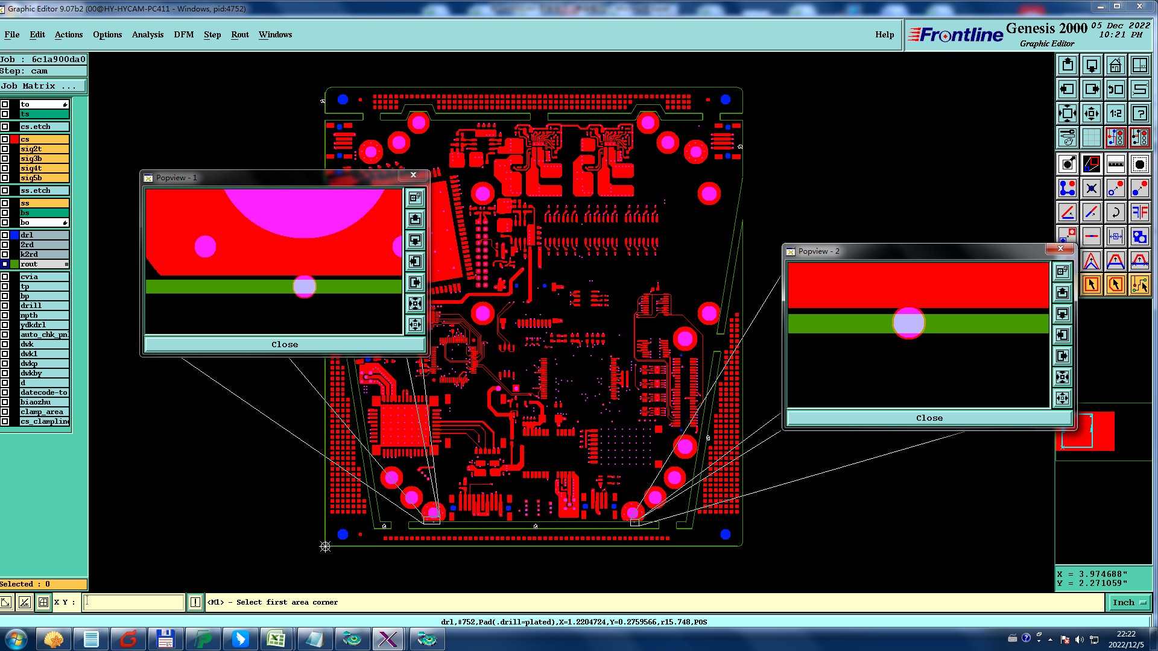The image size is (1158, 651).
Task: Enable checkbox for layer ss.etch
Action: tap(5, 190)
